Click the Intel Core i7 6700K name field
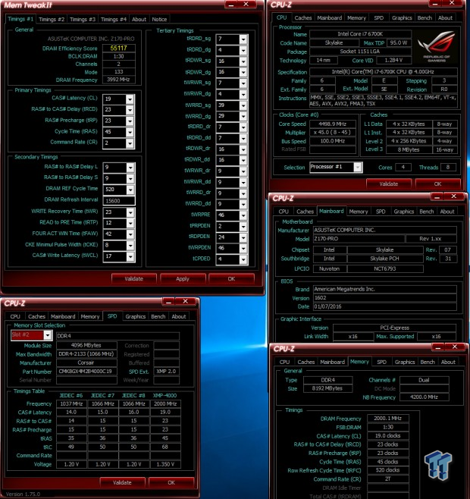The width and height of the screenshot is (470, 499). (361, 34)
